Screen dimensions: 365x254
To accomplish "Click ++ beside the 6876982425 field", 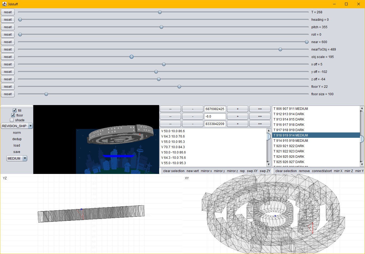I will click(x=260, y=109).
